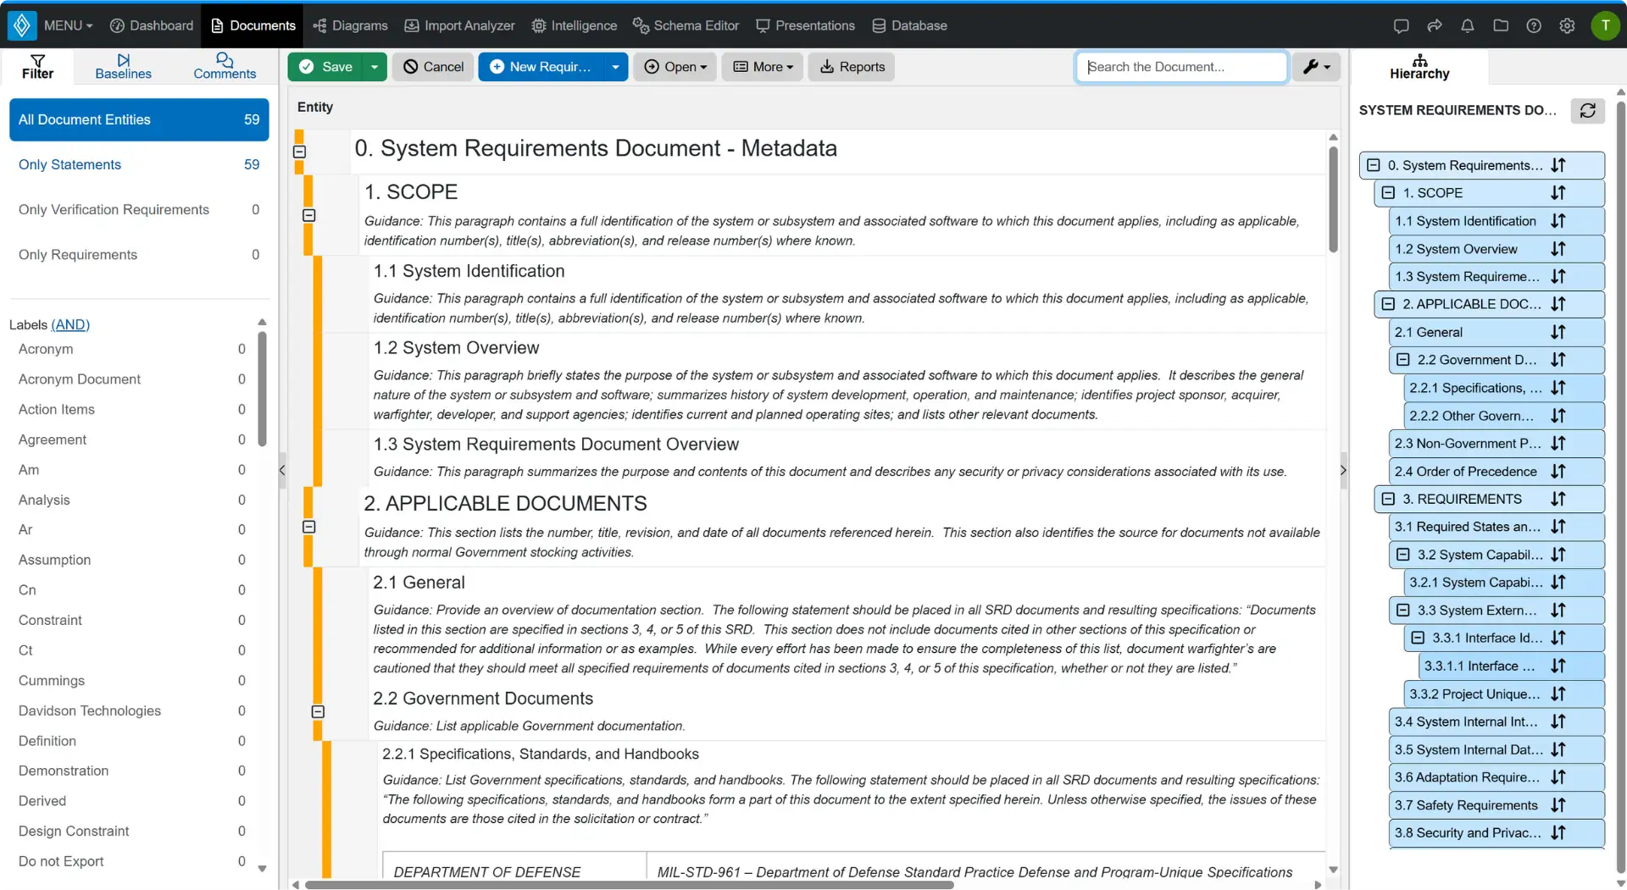Image resolution: width=1627 pixels, height=890 pixels.
Task: Click the Search the Document field
Action: [1182, 67]
